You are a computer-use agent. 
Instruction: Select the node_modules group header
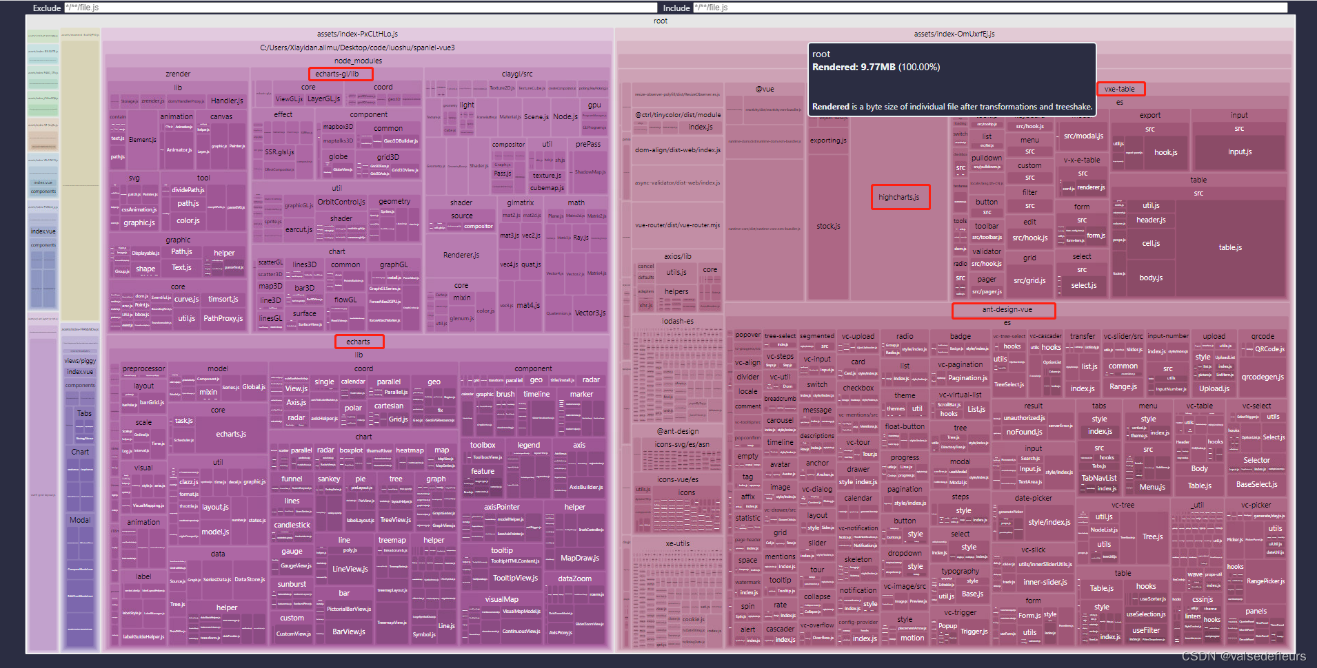(358, 61)
